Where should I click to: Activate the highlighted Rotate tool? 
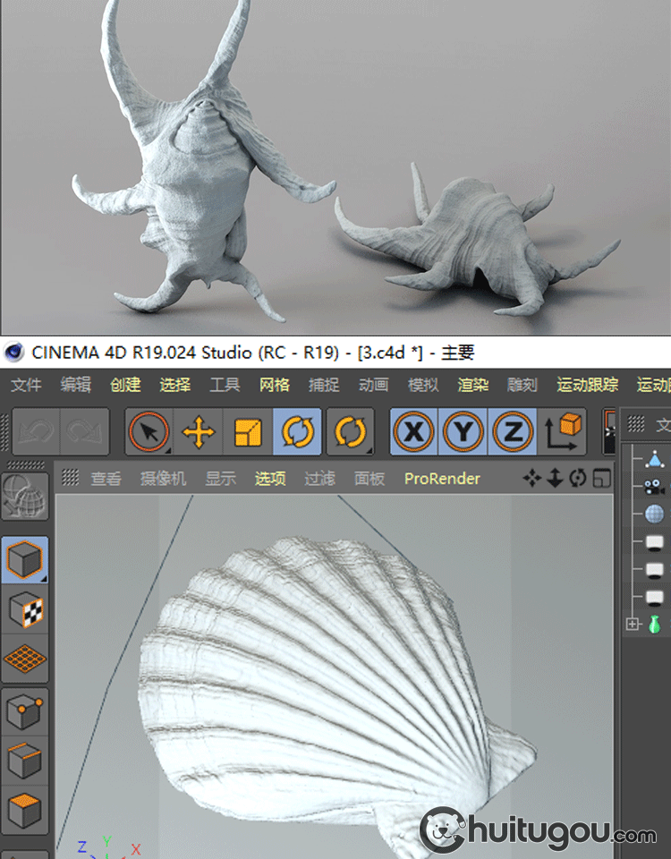pos(298,433)
